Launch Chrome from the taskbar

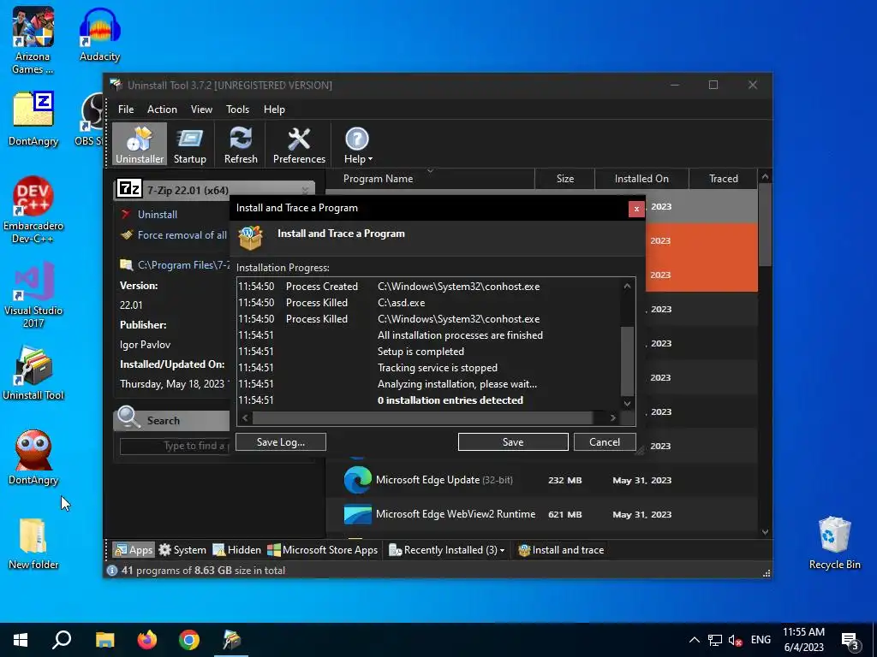[189, 640]
